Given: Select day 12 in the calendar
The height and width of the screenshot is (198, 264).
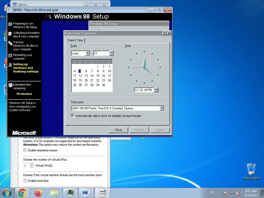Looking at the screenshot, I should (80, 76).
